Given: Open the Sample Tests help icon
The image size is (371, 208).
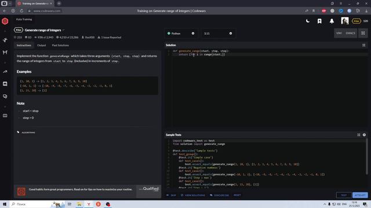Looking at the screenshot, I should (364, 135).
